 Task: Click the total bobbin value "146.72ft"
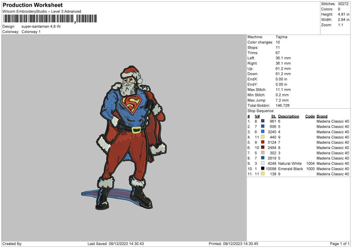(x=282, y=105)
